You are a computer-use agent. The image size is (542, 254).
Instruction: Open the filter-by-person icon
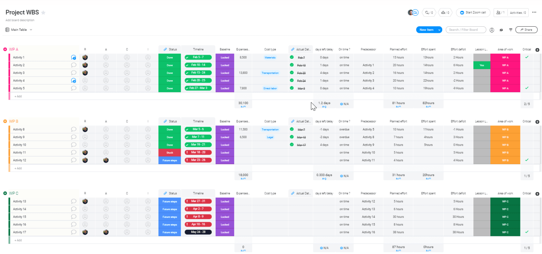[492, 30]
